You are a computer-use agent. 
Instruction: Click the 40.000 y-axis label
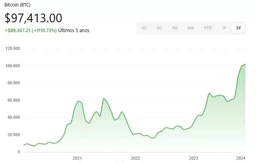pyautogui.click(x=14, y=117)
